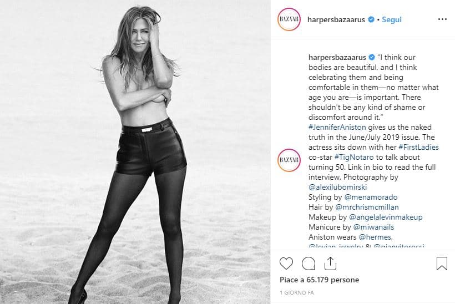This screenshot has width=455, height=304.
Task: Click the verified badge next to header username
Action: (371, 19)
